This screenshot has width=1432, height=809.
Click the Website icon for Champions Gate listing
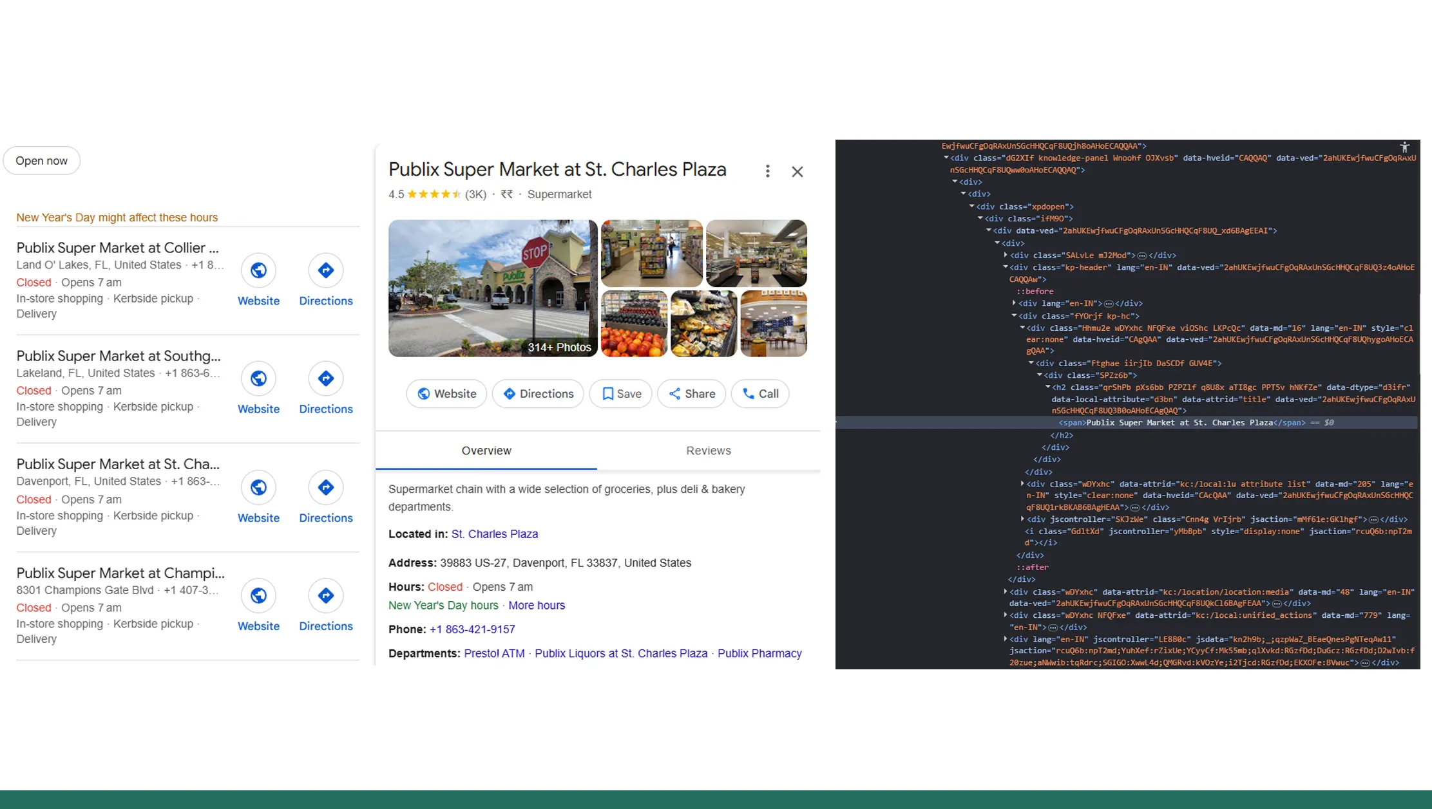point(258,595)
